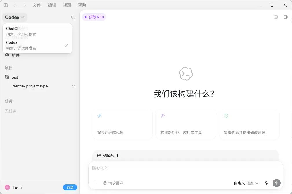Maximize the application window

(272, 5)
